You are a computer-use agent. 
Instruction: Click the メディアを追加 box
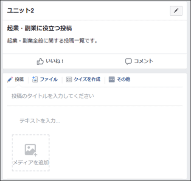click(31, 153)
